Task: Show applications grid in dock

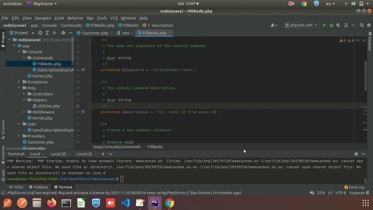Action: click(365, 203)
